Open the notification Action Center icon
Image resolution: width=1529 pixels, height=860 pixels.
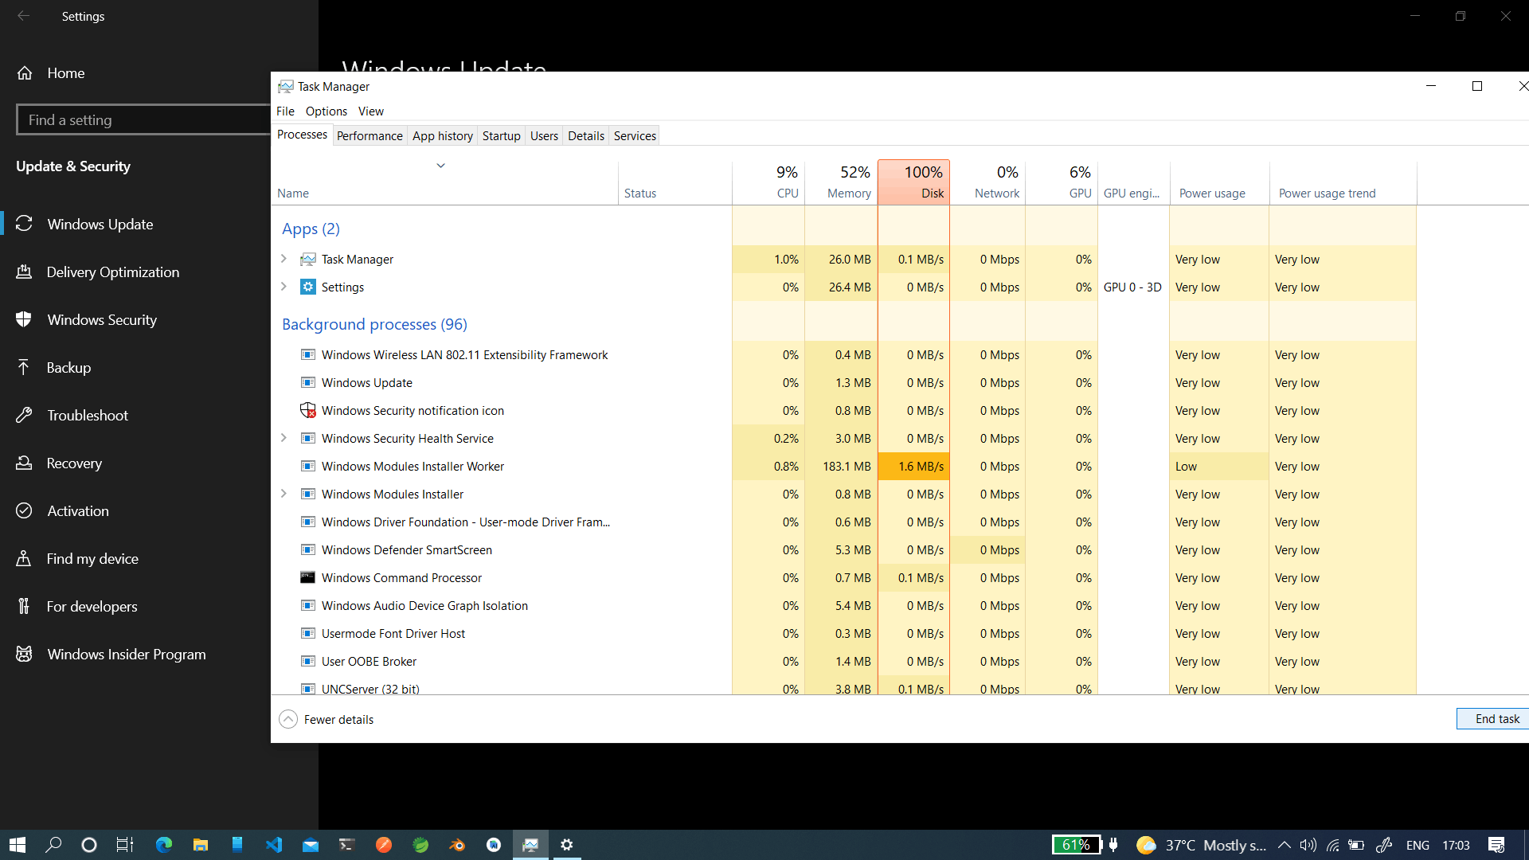point(1496,845)
